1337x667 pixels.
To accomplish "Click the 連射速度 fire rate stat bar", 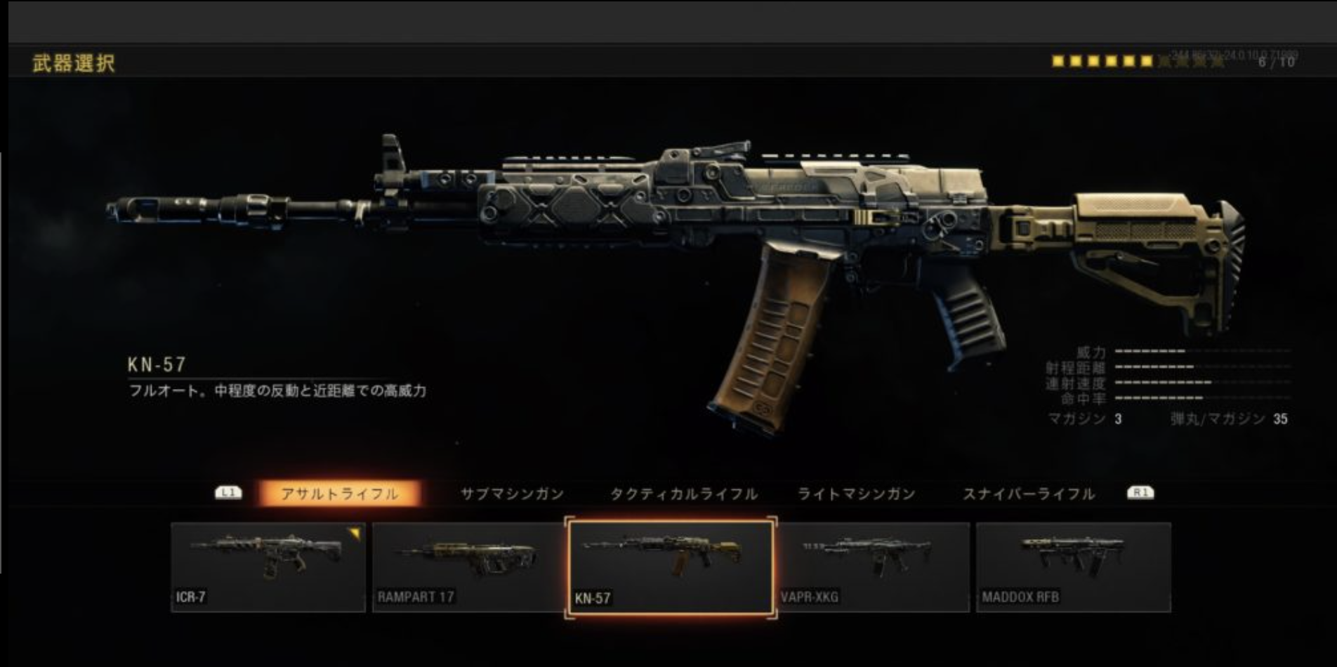I will (1202, 383).
